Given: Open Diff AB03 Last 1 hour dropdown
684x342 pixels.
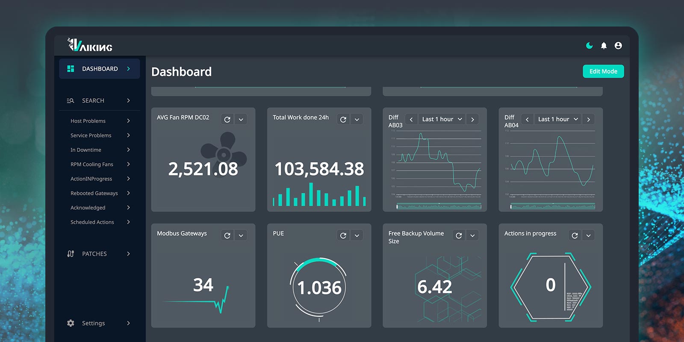Looking at the screenshot, I should [442, 119].
